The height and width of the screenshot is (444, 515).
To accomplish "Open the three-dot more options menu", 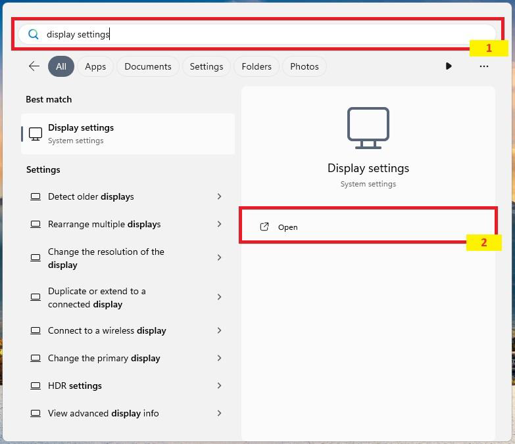I will [x=484, y=66].
